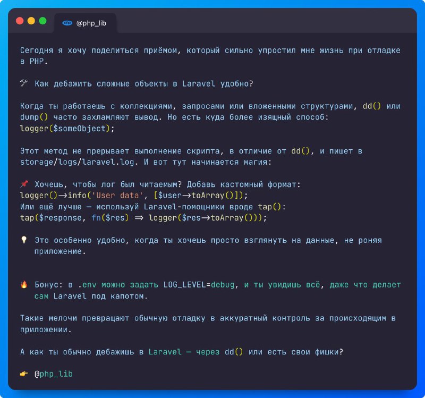
Task: Click the text 'Этот метод не прерывает'
Action: (x=74, y=151)
